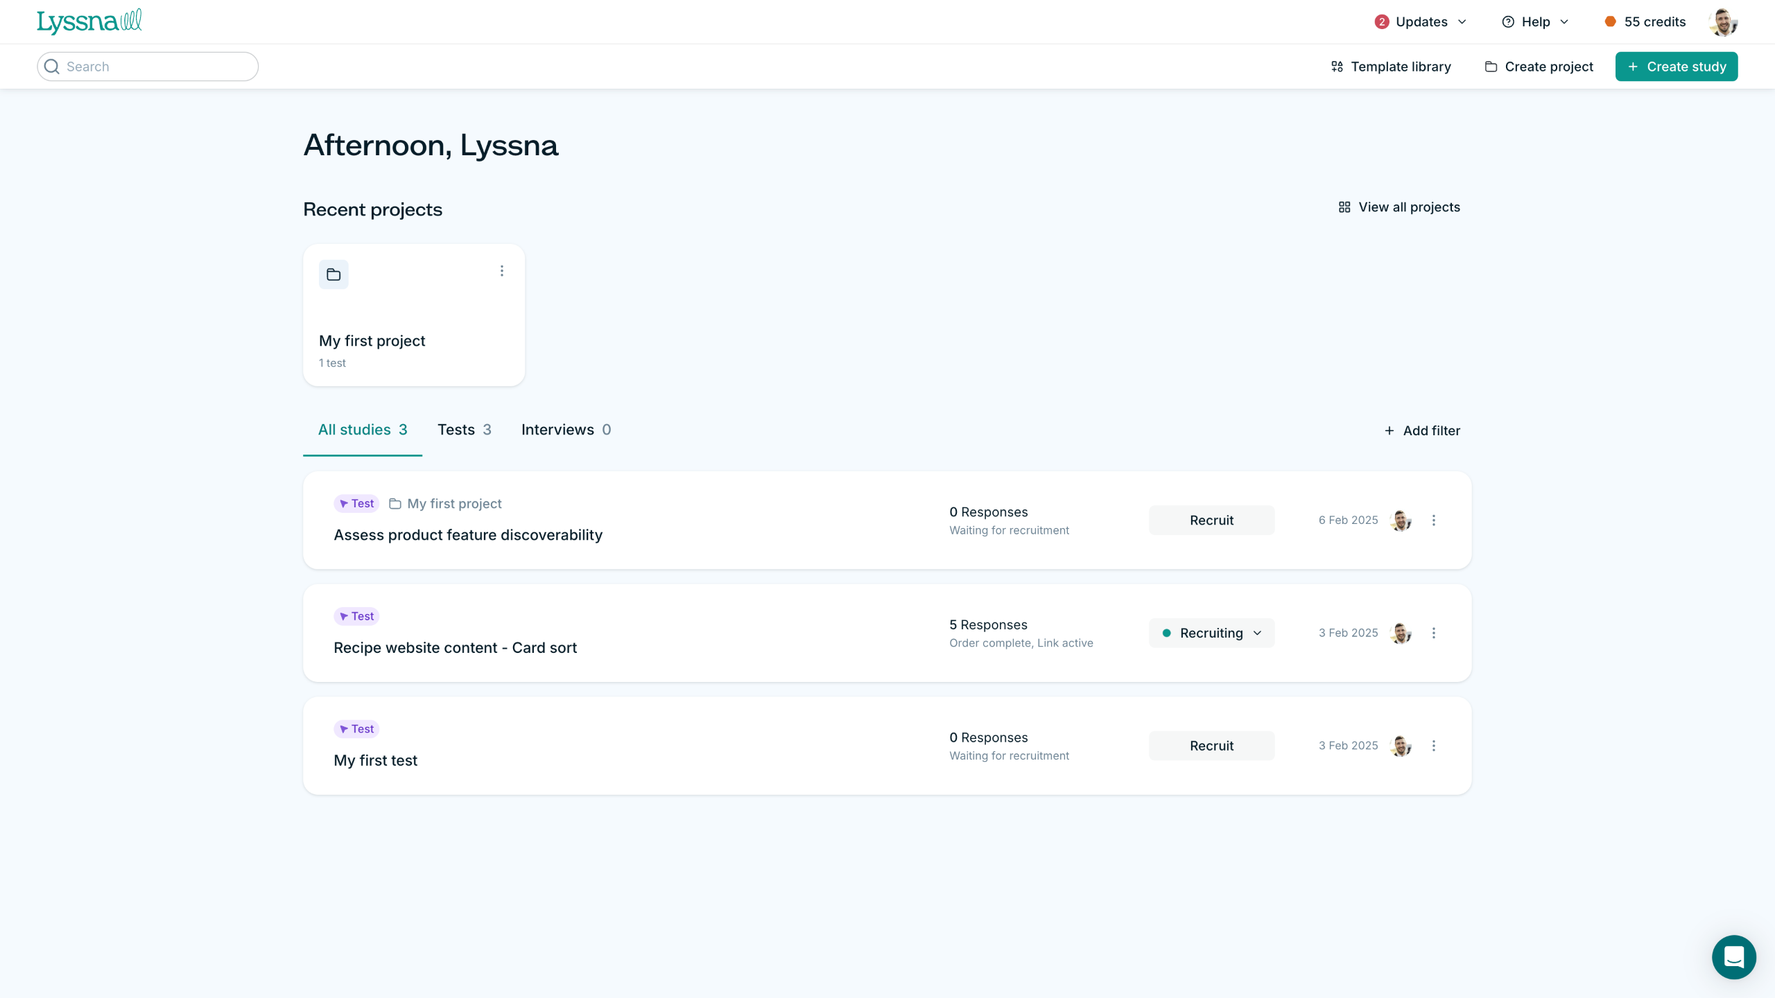Screen dimensions: 1775x998
Task: Open three-dot menu for Recipe website card sort
Action: [x=1434, y=633]
